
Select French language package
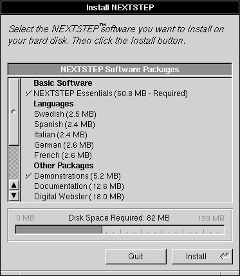point(127,155)
